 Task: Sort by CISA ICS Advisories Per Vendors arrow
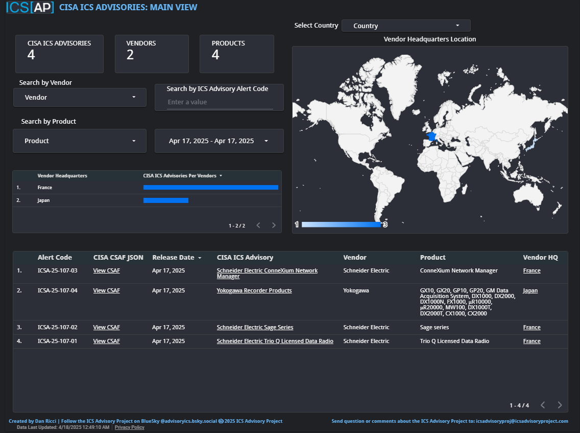[221, 176]
